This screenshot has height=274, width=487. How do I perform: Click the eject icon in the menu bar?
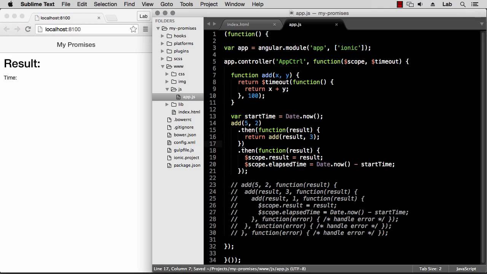[433, 4]
